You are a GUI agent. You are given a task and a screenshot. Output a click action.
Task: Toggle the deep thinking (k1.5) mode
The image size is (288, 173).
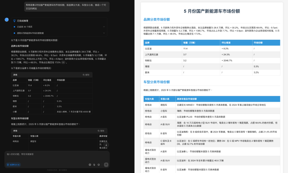pyautogui.click(x=13, y=165)
